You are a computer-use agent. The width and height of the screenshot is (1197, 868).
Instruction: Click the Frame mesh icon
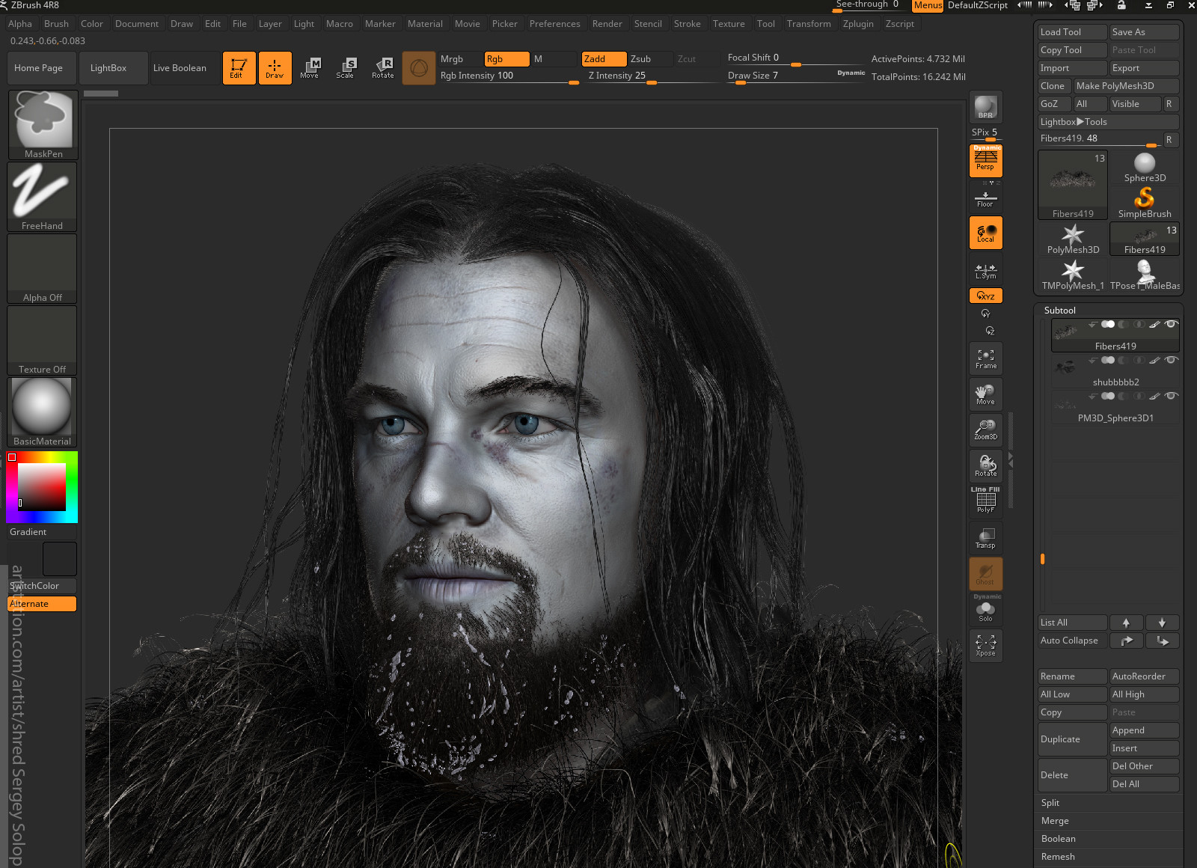[x=986, y=358]
